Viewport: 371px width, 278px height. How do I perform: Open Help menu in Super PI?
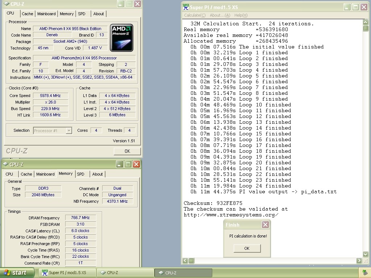click(241, 15)
